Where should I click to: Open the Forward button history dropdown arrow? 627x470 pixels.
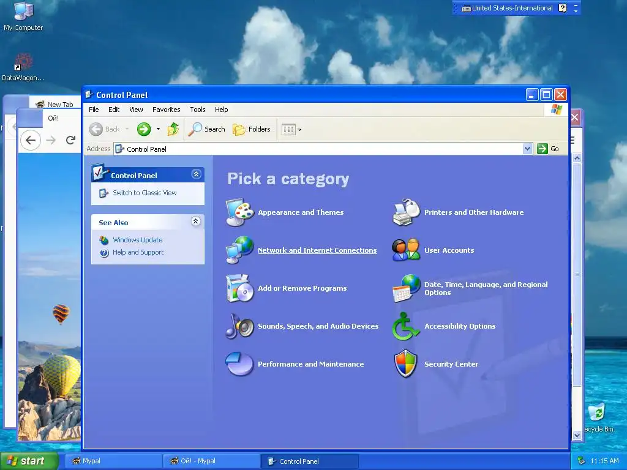(x=159, y=129)
